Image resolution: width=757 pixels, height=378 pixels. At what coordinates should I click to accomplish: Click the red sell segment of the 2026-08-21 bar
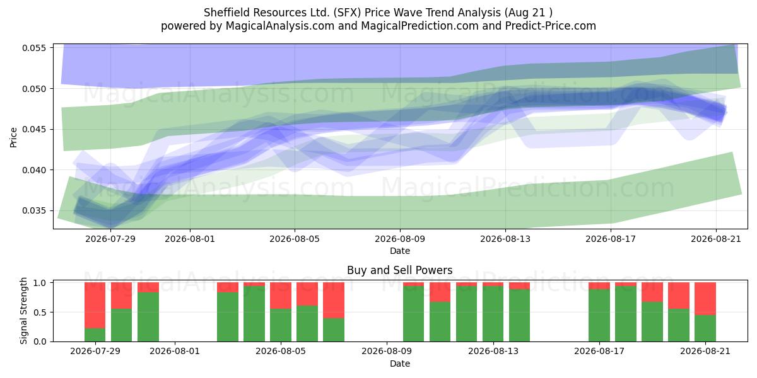tap(705, 299)
